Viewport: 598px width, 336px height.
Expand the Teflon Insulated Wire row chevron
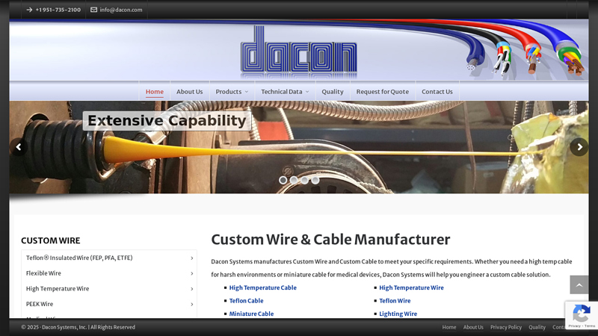[192, 258]
